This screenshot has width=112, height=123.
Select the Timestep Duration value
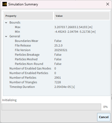click(64, 87)
